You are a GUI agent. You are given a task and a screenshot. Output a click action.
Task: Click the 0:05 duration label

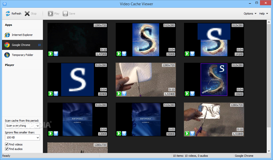pos(172,129)
